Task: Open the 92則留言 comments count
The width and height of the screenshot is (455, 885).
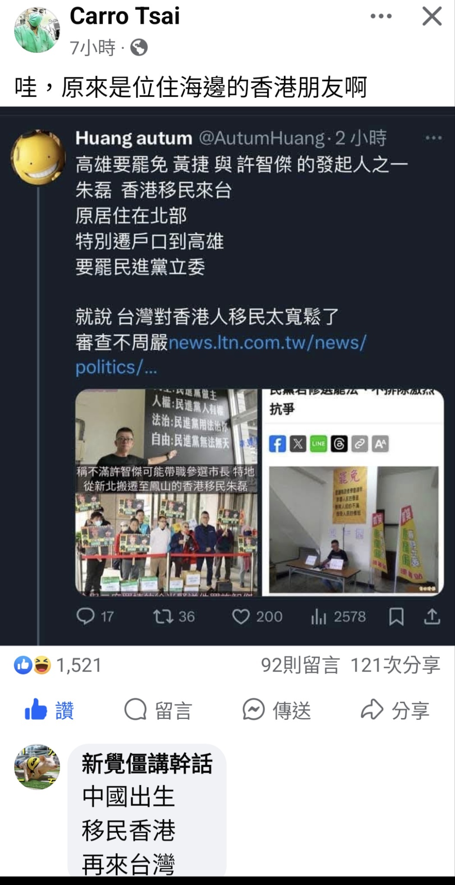Action: tap(300, 665)
